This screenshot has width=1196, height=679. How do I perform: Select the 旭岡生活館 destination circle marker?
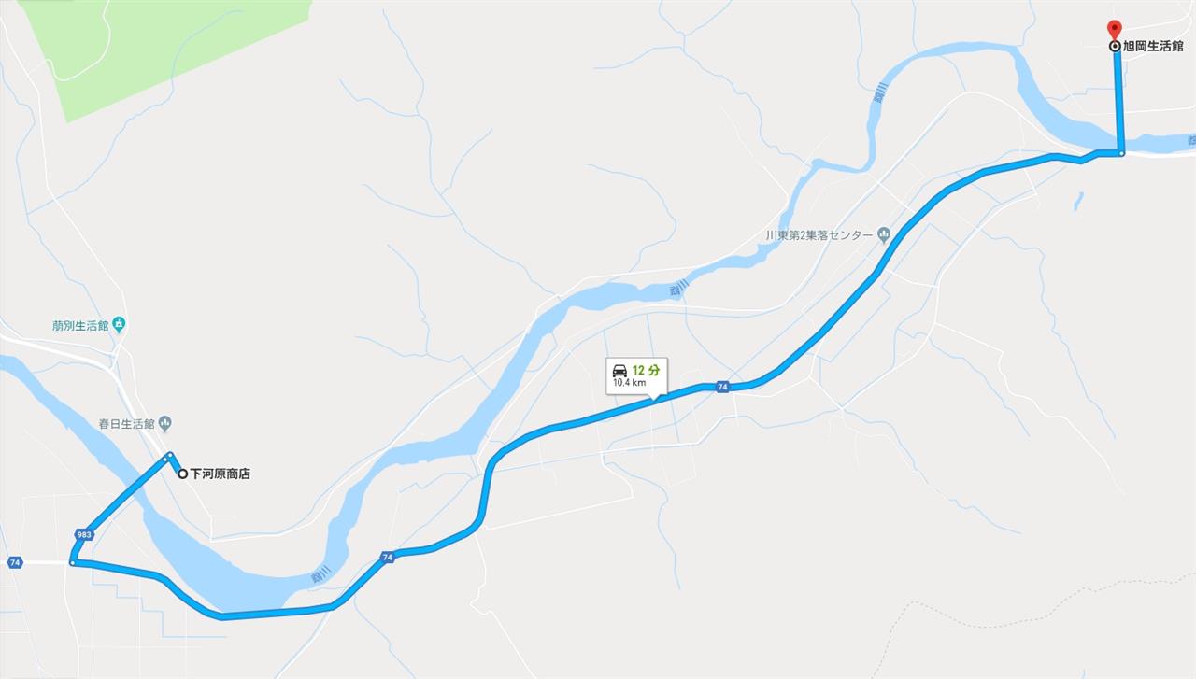point(1115,46)
